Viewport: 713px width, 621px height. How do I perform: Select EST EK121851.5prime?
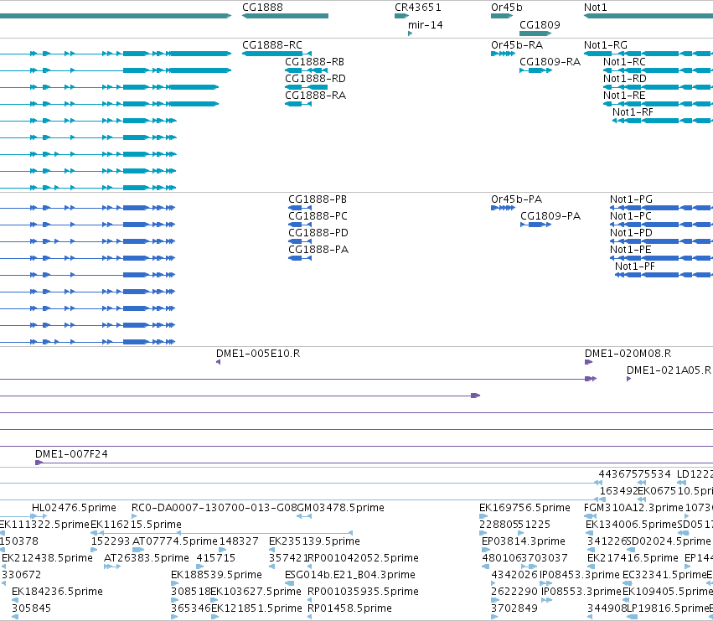(214, 617)
